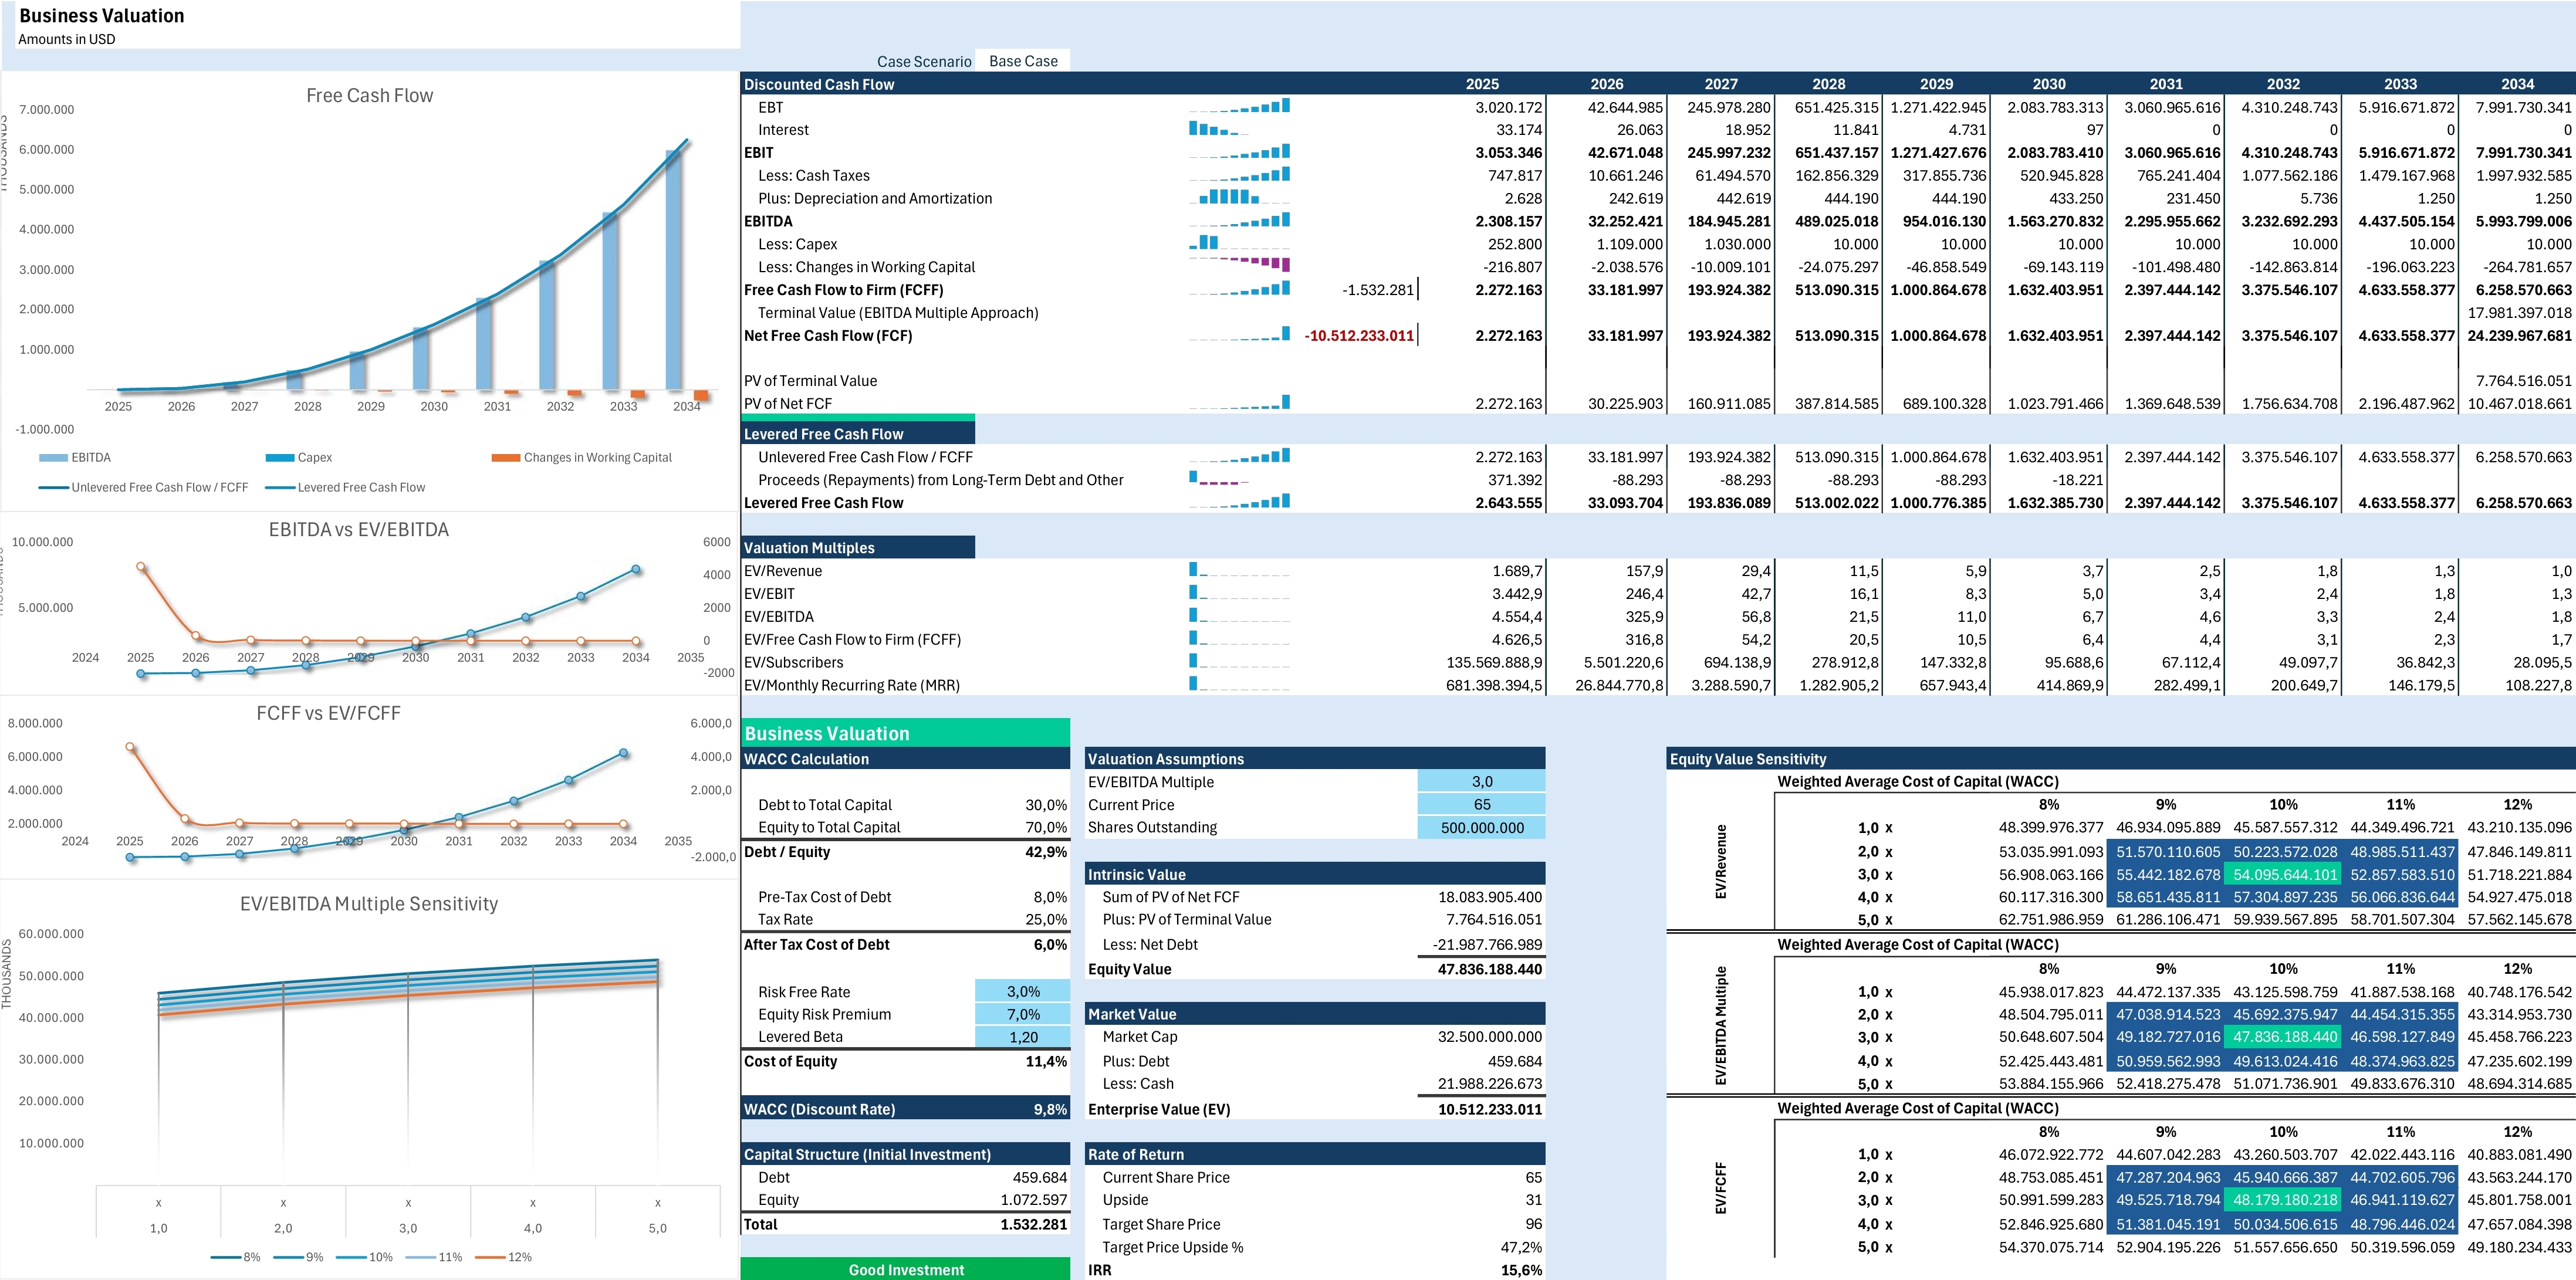The height and width of the screenshot is (1280, 2576).
Task: Click the Capex legend swatch
Action: point(279,458)
